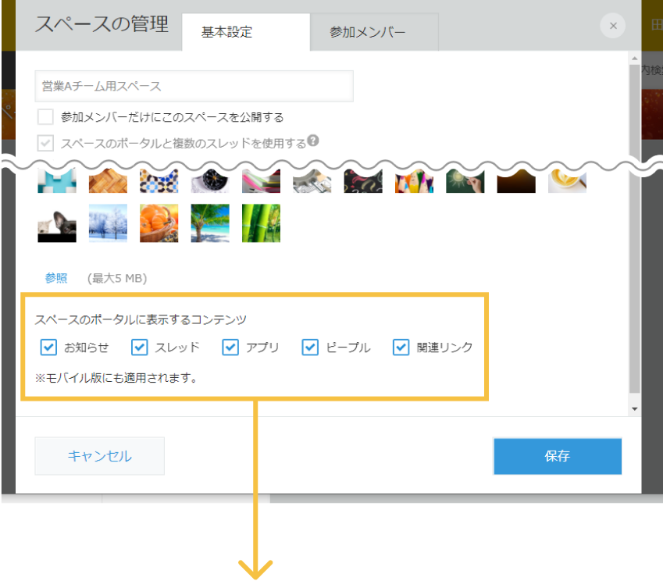Click the space name input field

pyautogui.click(x=194, y=86)
